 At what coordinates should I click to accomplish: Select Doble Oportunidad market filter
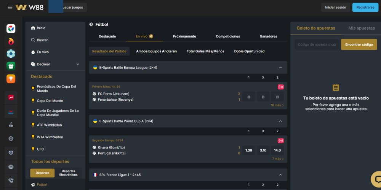coord(249,51)
